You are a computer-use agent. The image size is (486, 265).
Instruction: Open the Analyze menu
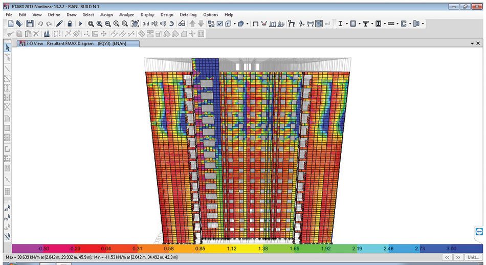tap(126, 14)
